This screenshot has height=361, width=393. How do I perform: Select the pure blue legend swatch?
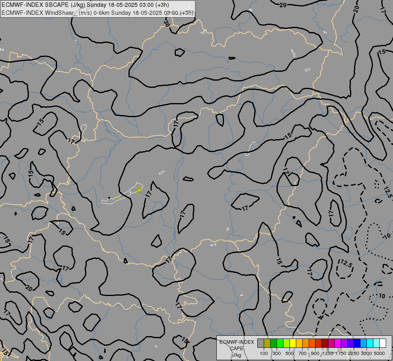point(357,343)
